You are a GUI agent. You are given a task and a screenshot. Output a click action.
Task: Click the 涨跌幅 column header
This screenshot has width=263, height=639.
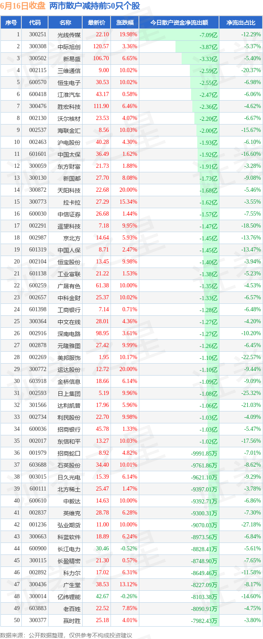125,23
